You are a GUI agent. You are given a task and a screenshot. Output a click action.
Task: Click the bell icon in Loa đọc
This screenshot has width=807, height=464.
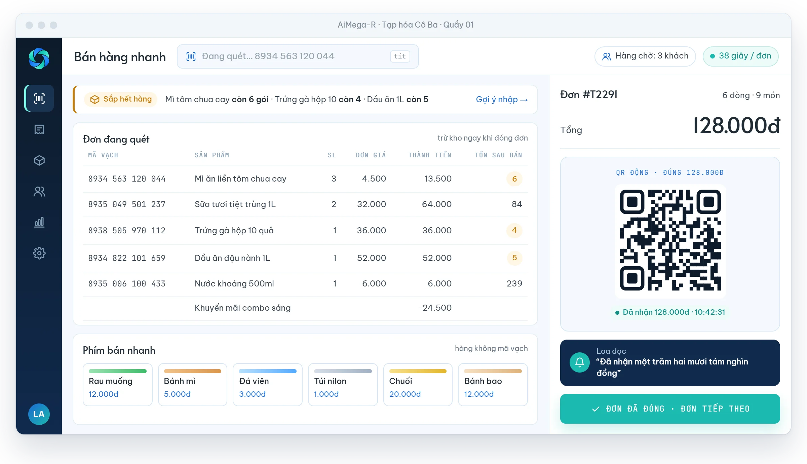pyautogui.click(x=579, y=362)
